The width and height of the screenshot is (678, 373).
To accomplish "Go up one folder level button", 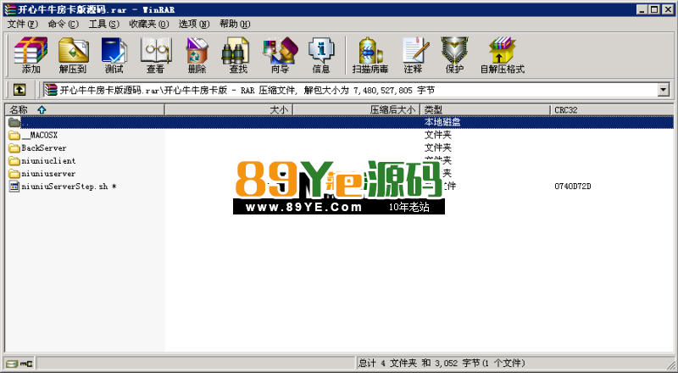I will pos(19,90).
